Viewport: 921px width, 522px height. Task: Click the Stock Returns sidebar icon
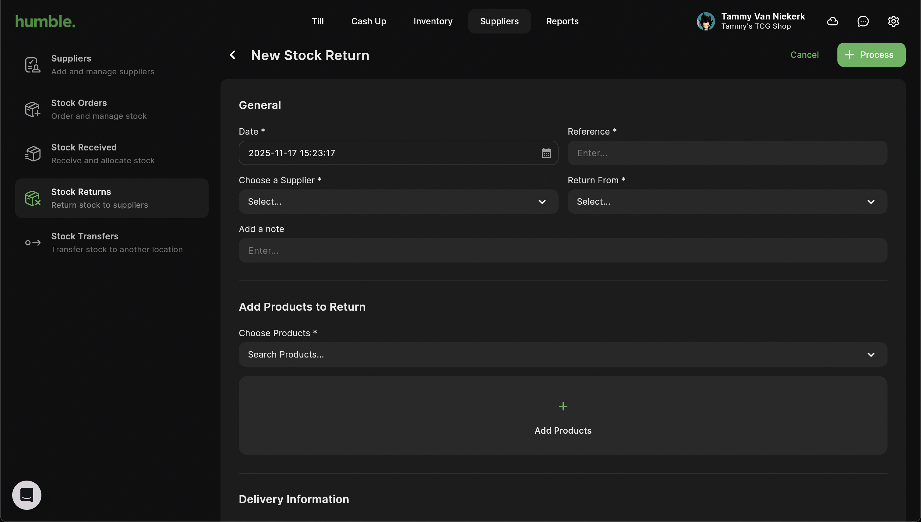(x=33, y=198)
